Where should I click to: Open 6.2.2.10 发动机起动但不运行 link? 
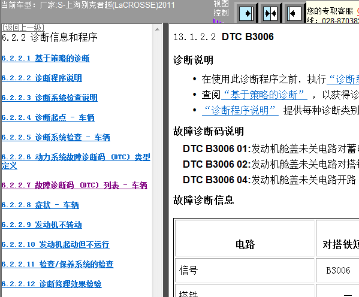tap(55, 244)
